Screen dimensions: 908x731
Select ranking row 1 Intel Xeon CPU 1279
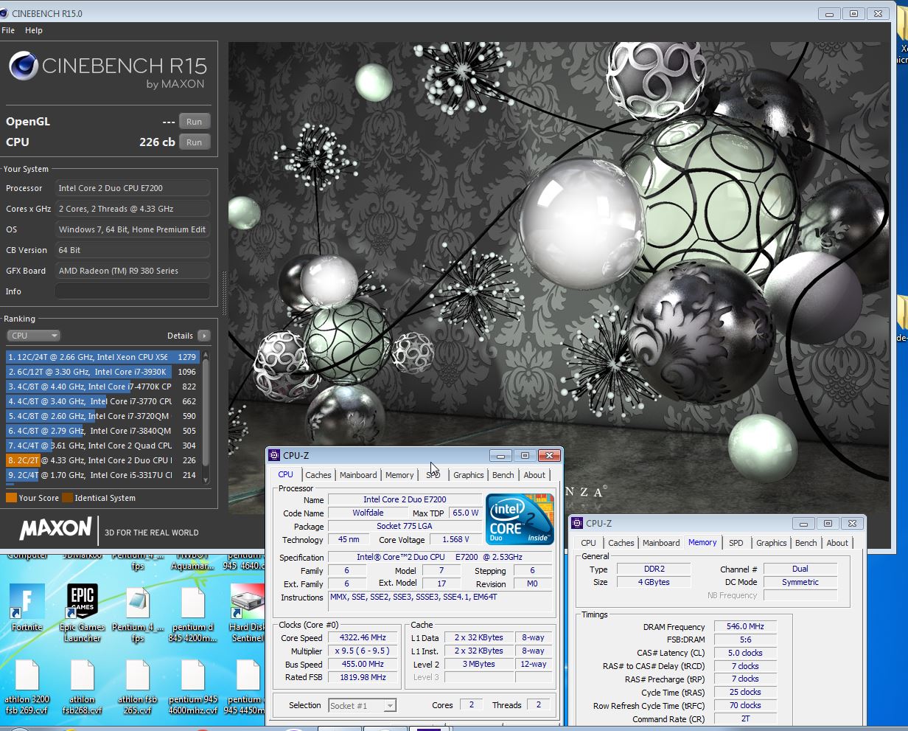click(x=102, y=357)
